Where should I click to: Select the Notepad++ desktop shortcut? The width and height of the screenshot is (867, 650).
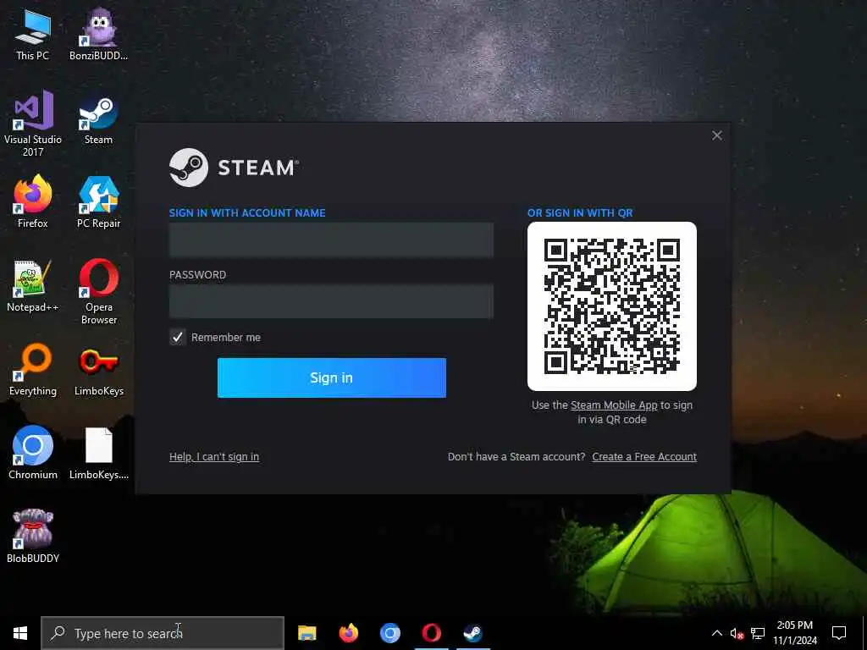pyautogui.click(x=33, y=286)
